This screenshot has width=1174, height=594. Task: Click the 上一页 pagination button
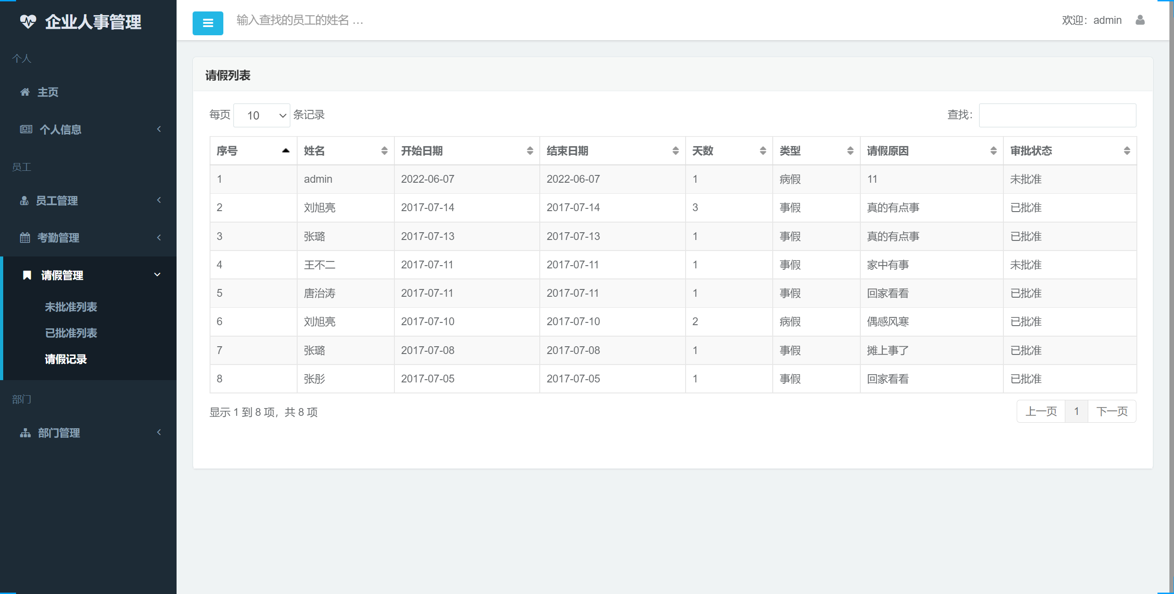click(x=1041, y=411)
